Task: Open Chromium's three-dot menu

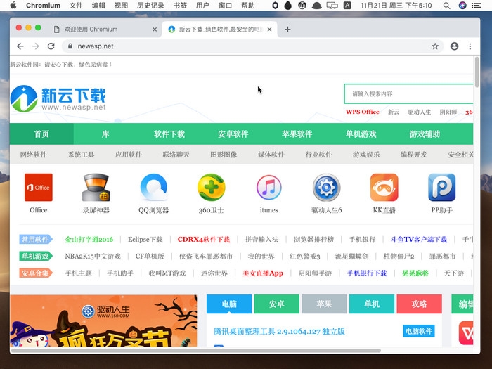Action: (x=470, y=46)
